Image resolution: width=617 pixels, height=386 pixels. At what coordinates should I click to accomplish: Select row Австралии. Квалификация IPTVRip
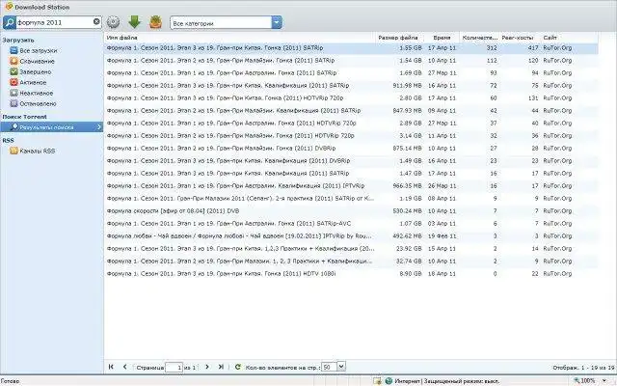351,186
